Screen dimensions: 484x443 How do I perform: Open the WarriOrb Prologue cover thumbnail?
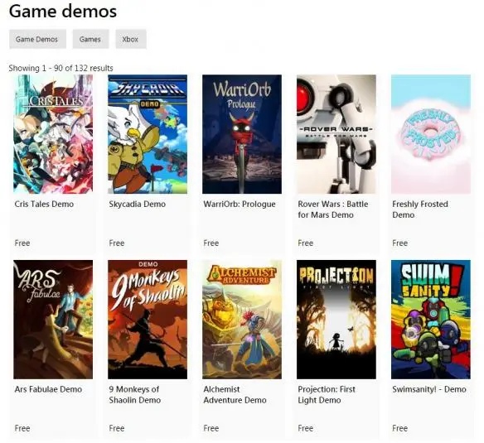242,134
